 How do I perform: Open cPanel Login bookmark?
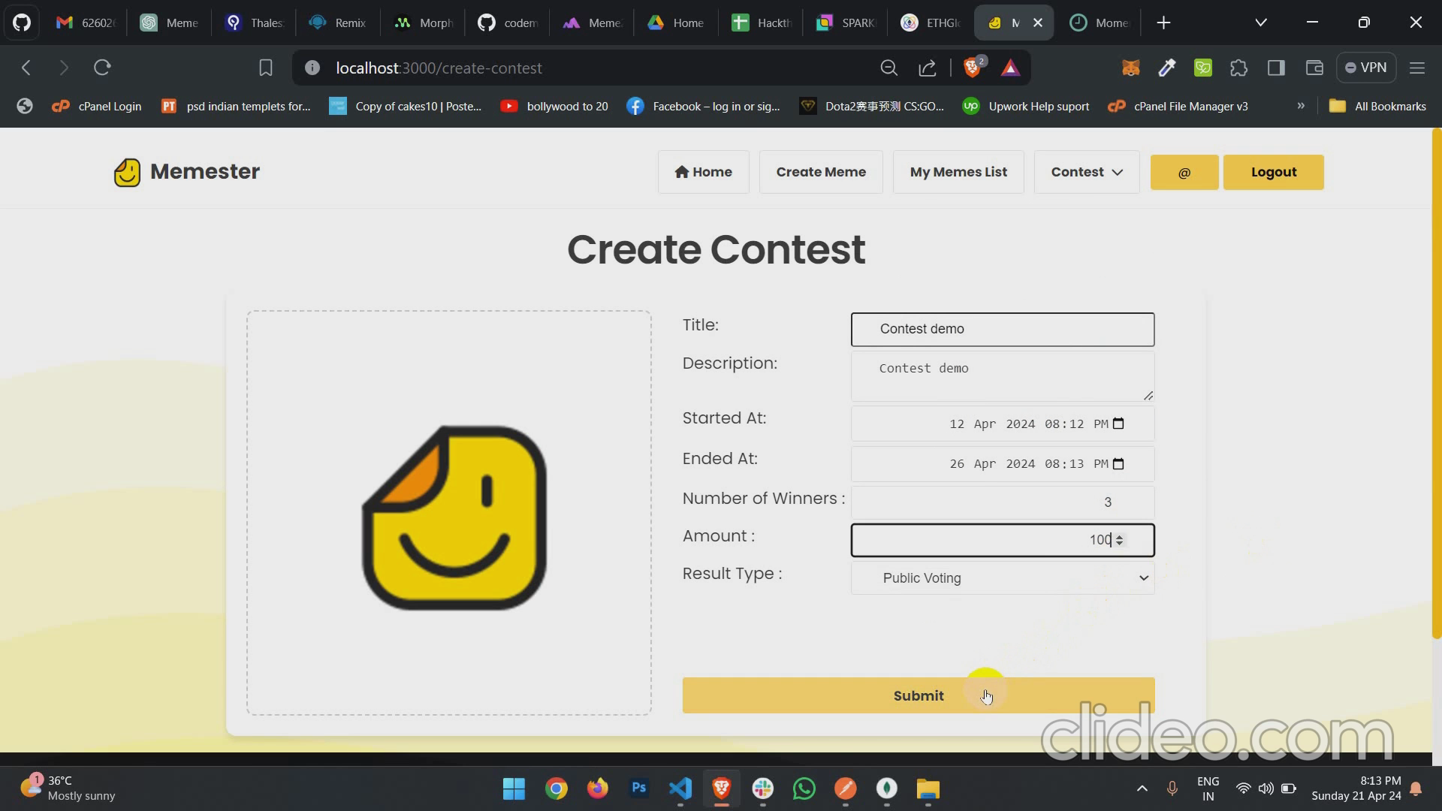(96, 106)
